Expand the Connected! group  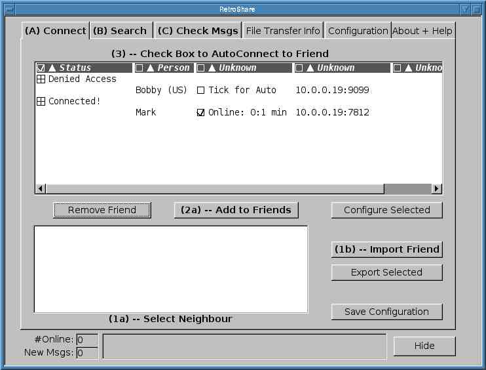point(41,102)
